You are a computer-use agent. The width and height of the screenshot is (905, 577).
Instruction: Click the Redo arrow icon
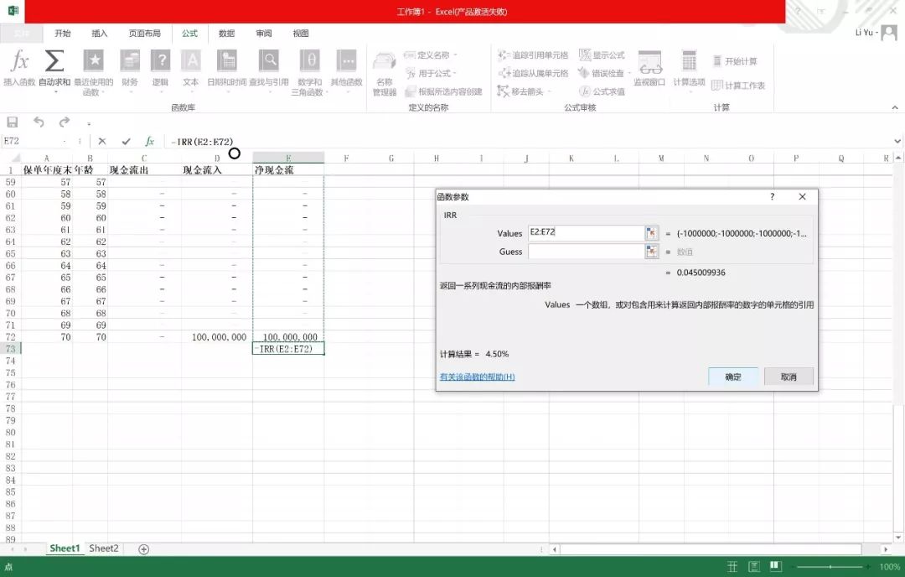click(64, 122)
